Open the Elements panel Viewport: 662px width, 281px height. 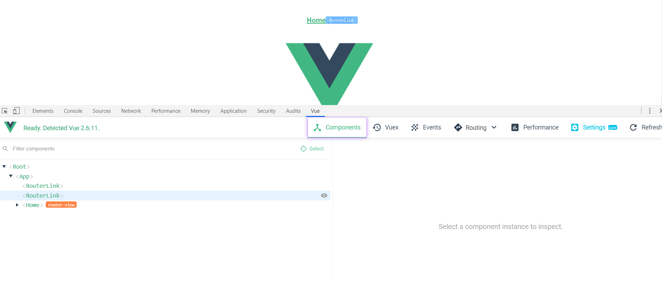43,111
